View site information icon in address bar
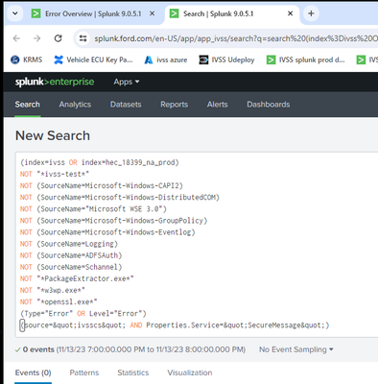The image size is (378, 384). click(x=83, y=38)
